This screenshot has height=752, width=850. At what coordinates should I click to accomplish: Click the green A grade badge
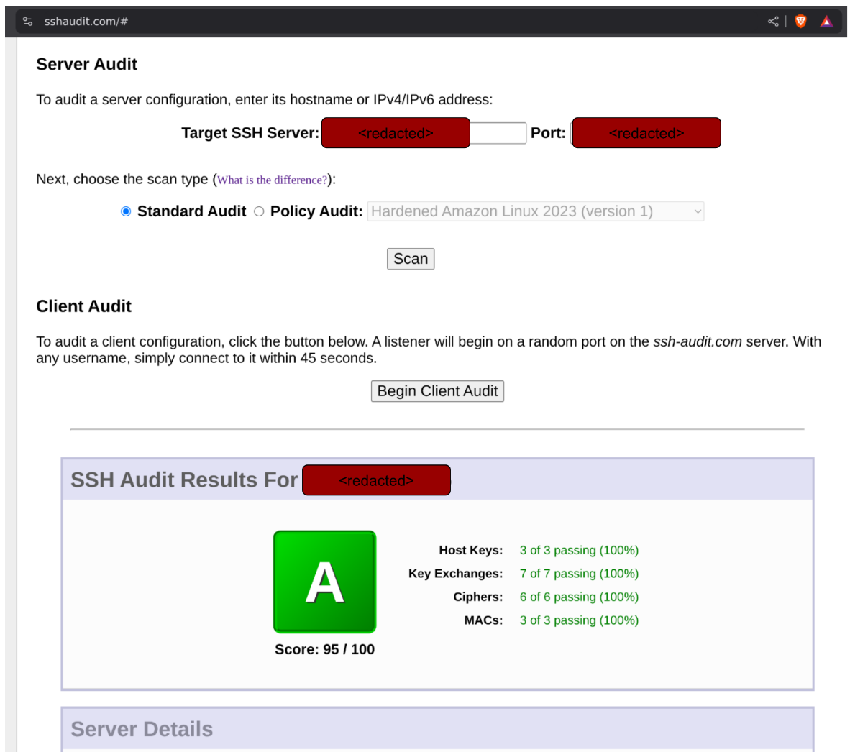[x=325, y=582]
